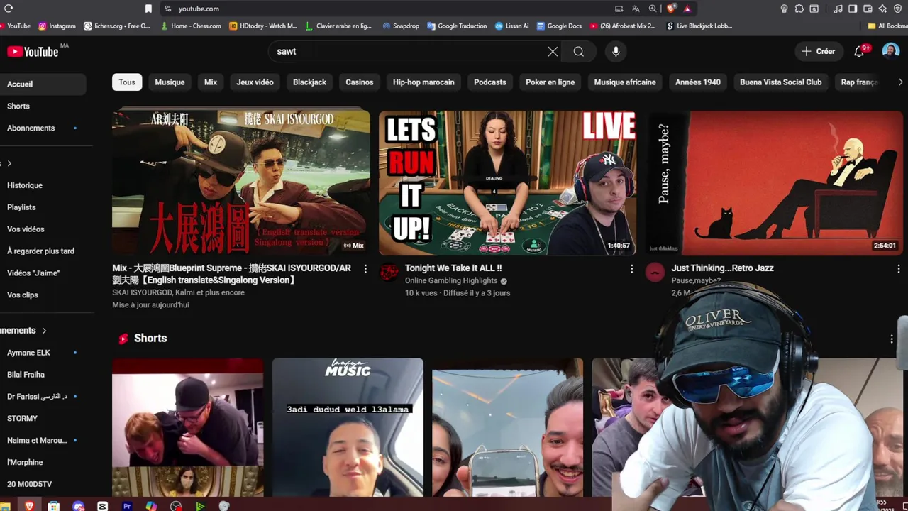Open the browser extensions puzzle icon

tap(799, 9)
